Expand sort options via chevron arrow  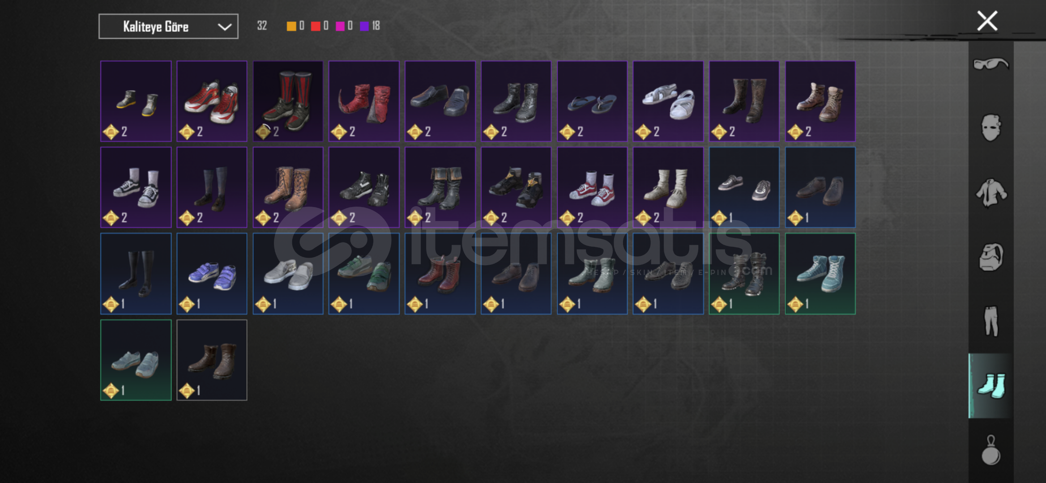(x=224, y=27)
